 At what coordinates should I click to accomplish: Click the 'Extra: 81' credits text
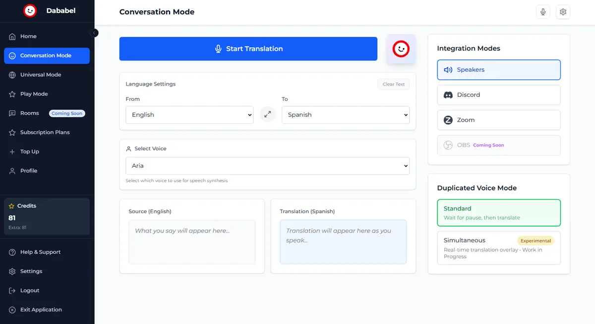point(17,228)
